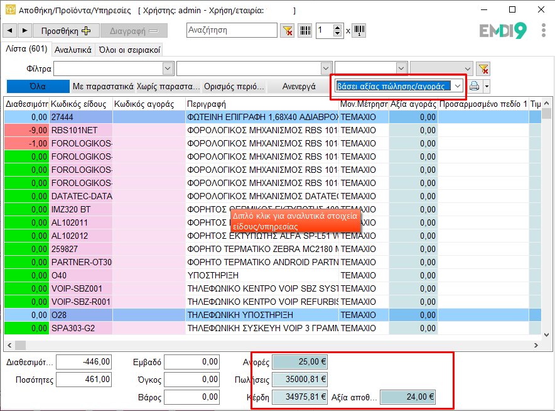Click the 'Διαγραφή' delete button
The width and height of the screenshot is (555, 411).
[134, 31]
